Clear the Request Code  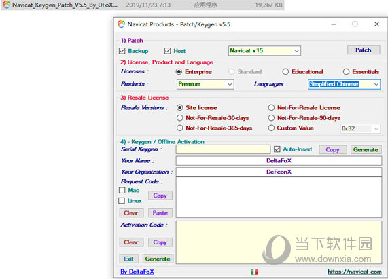(131, 213)
